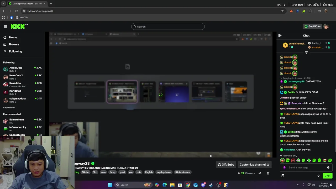Open Discord from the taskbar
The width and height of the screenshot is (336, 189).
pos(203,185)
